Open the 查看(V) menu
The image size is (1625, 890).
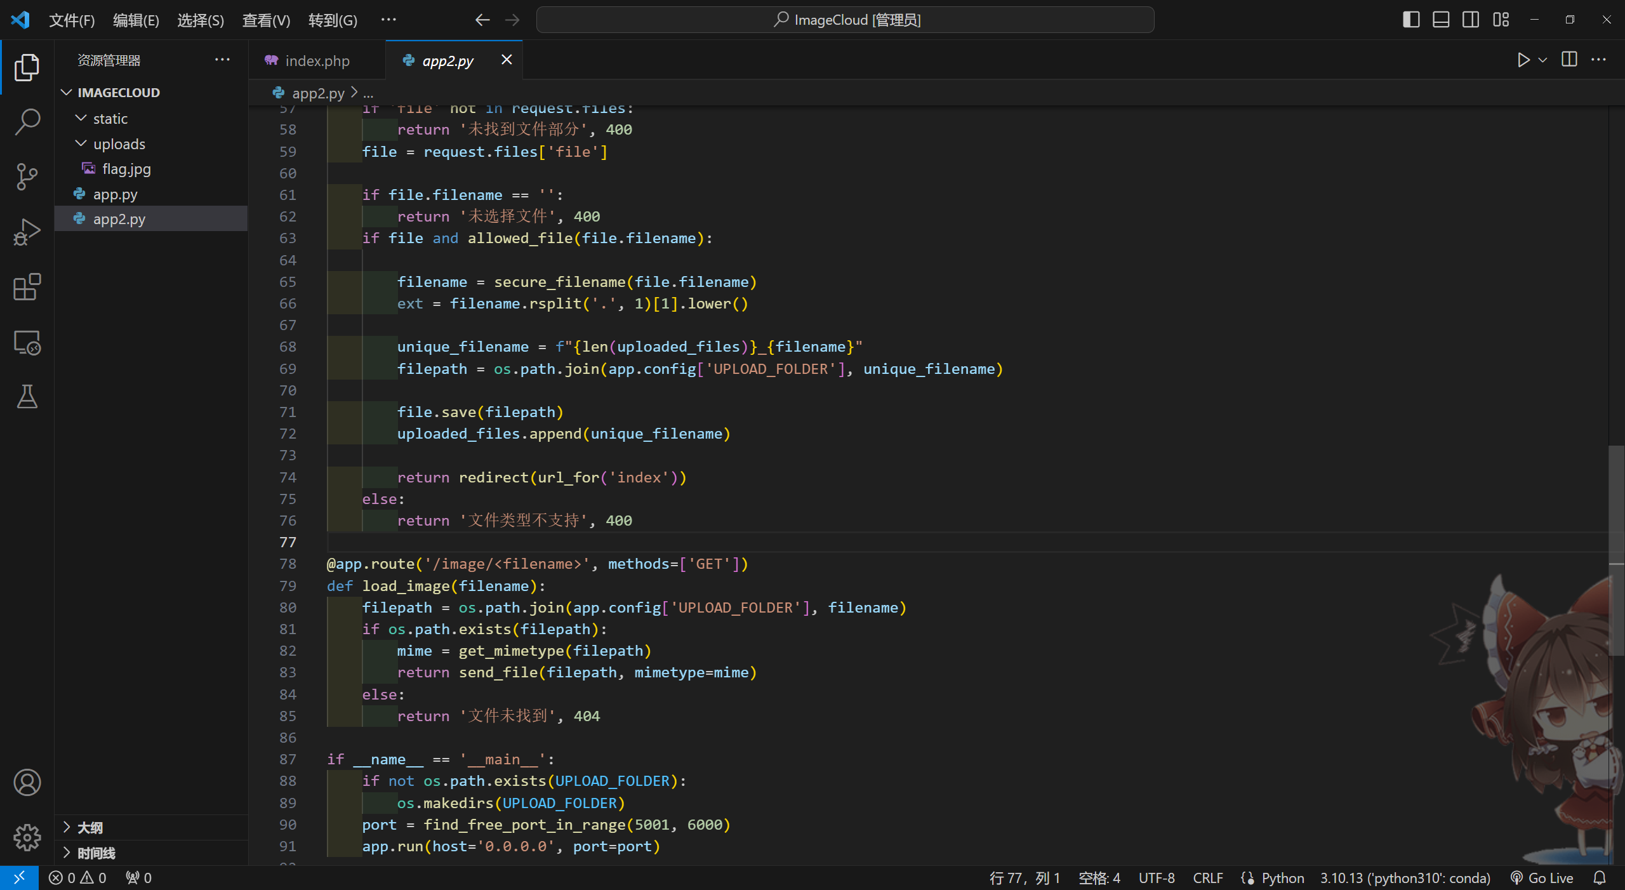coord(266,20)
